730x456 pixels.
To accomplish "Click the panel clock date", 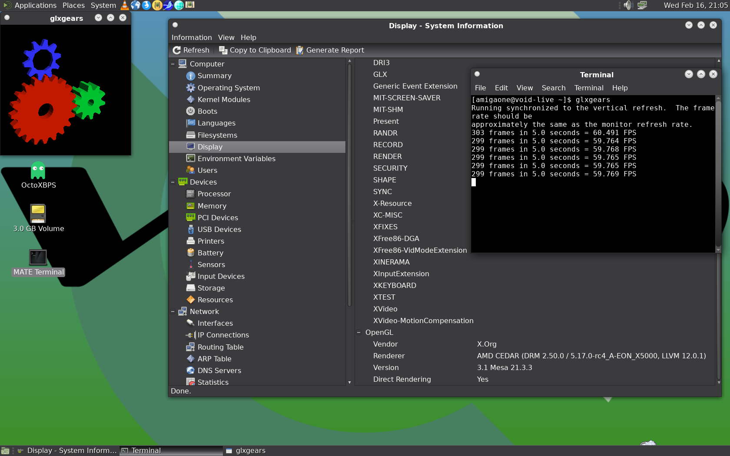I will pyautogui.click(x=695, y=5).
